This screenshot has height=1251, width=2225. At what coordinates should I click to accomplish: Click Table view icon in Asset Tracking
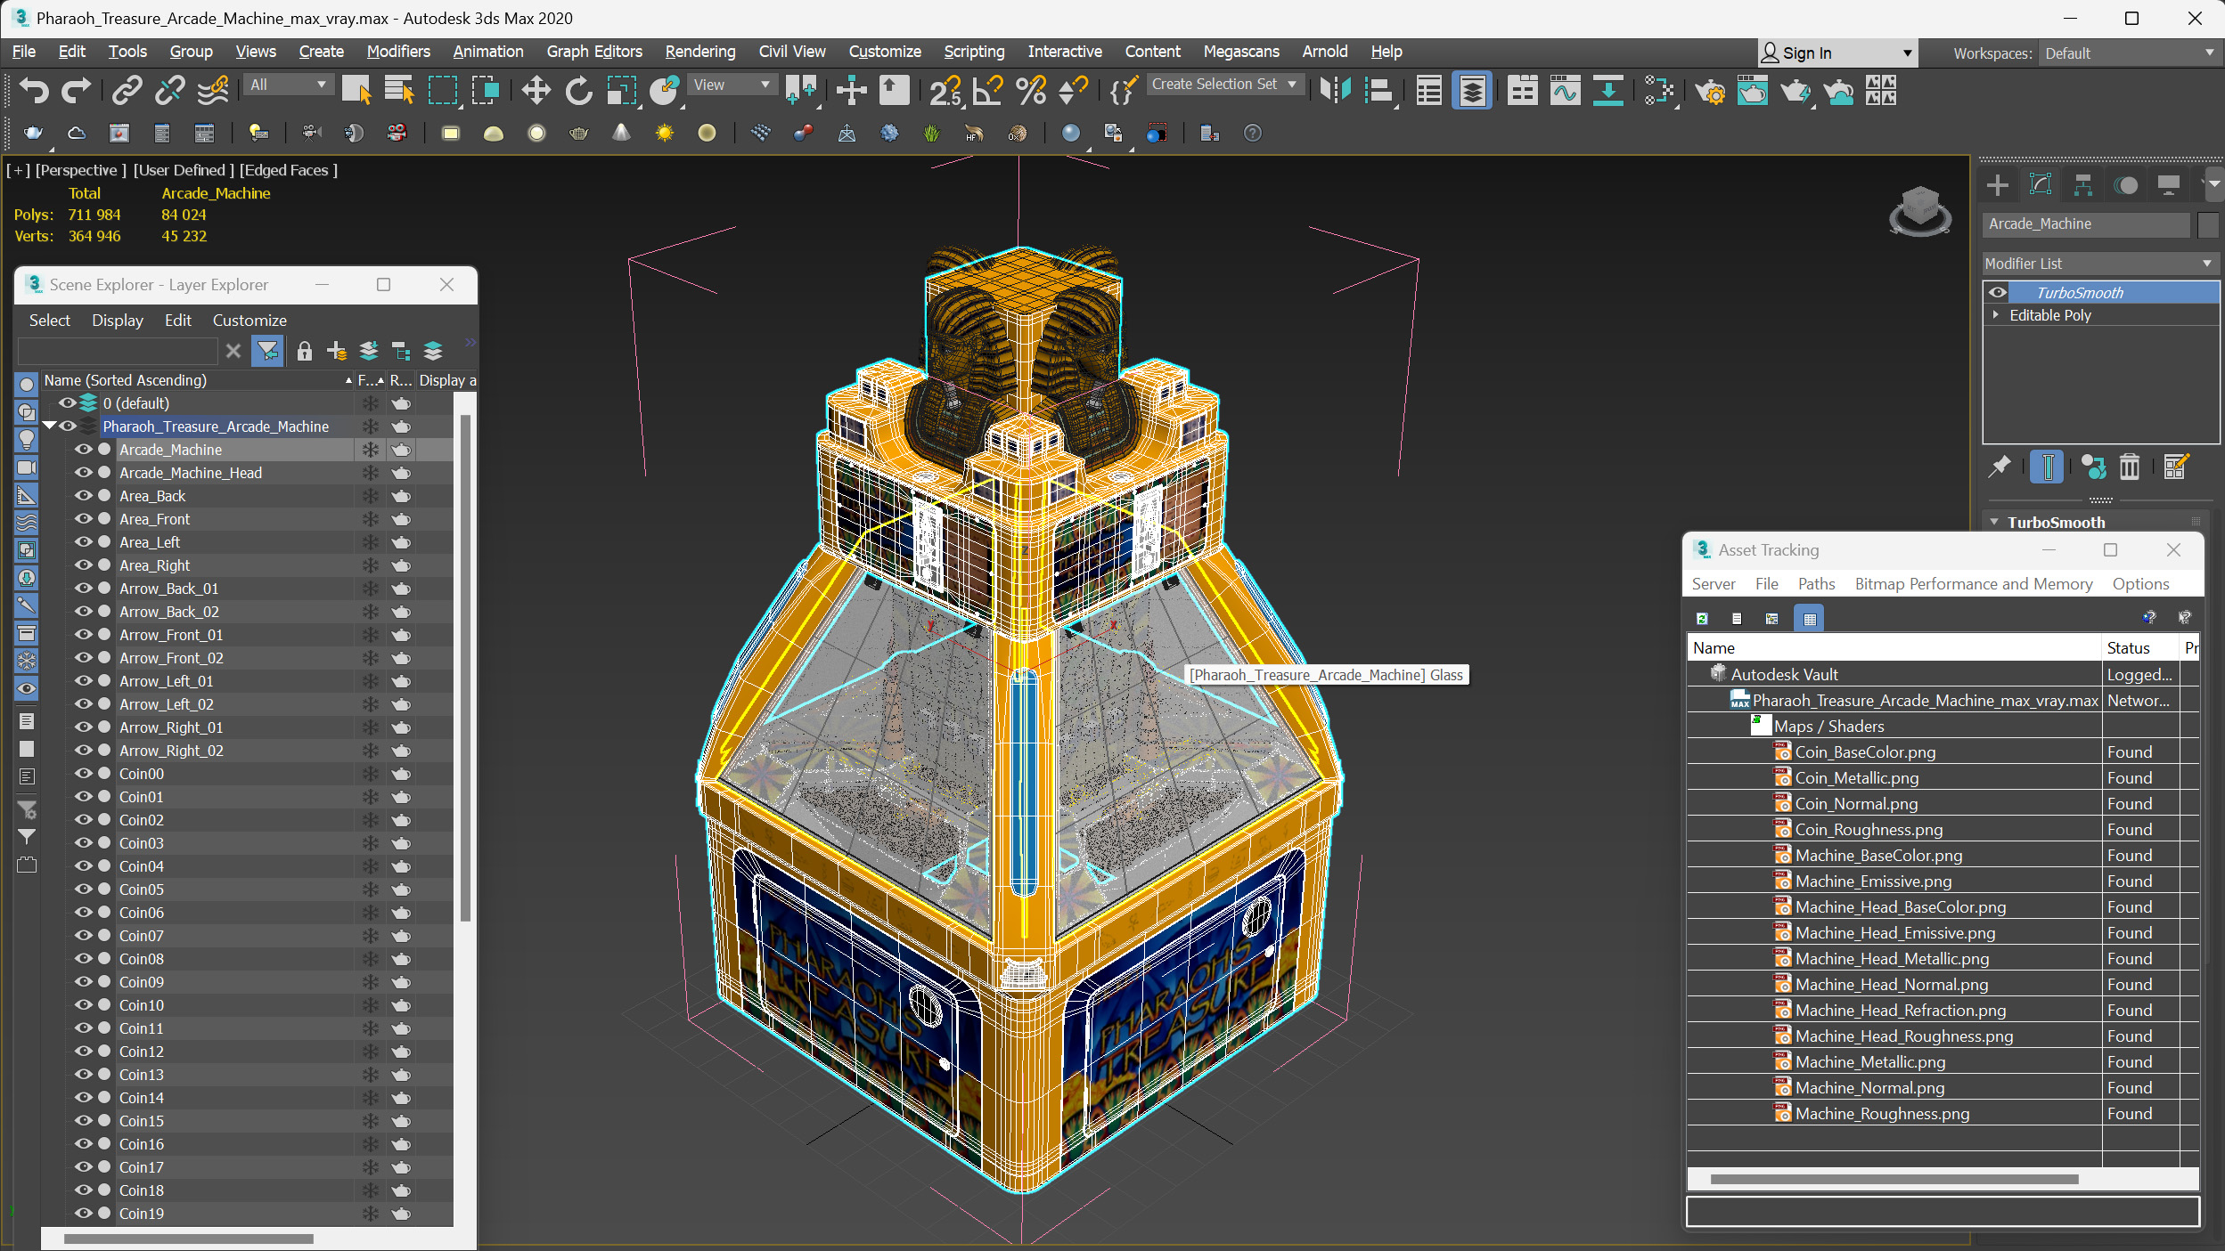[1809, 618]
